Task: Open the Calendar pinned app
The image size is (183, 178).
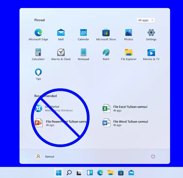Action: (x=83, y=35)
